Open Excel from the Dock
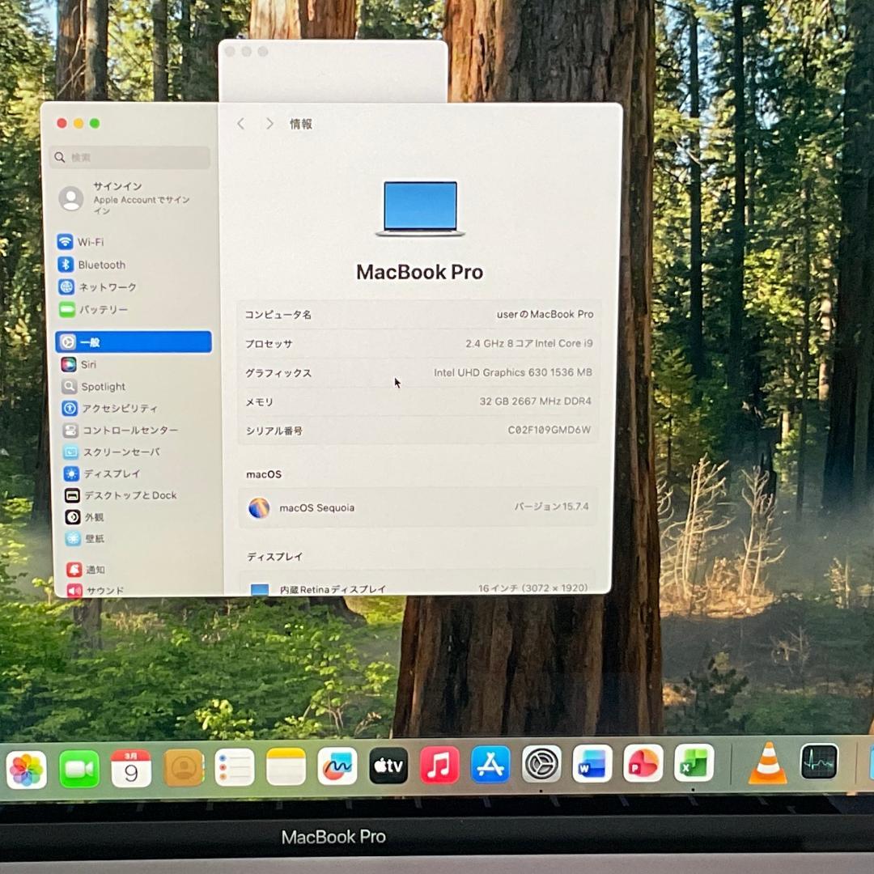 [x=693, y=763]
